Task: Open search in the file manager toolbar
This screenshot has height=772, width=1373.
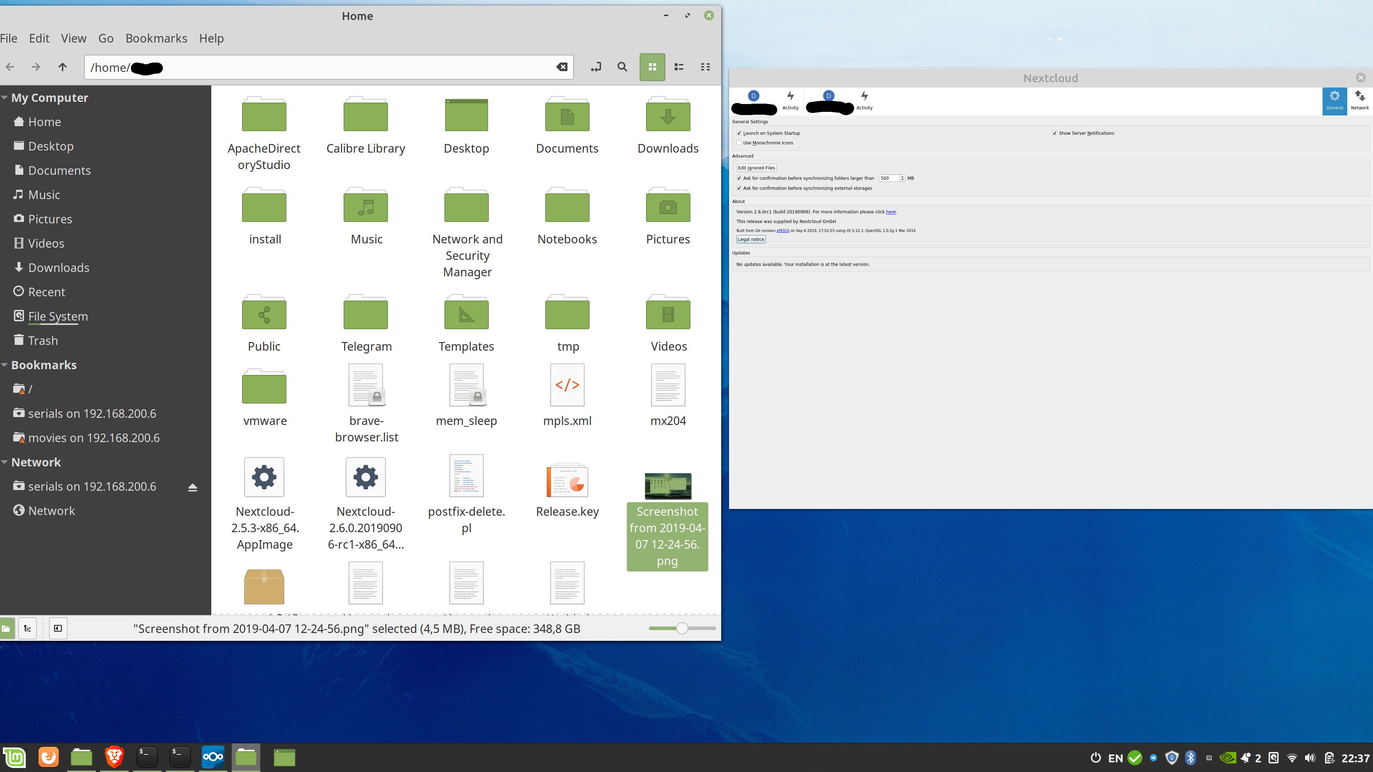Action: 622,67
